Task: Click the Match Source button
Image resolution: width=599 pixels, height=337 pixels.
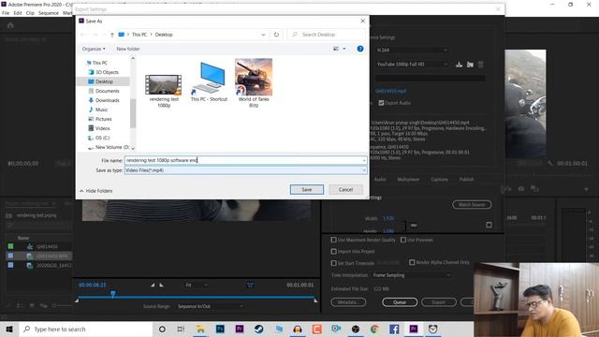Action: click(472, 205)
